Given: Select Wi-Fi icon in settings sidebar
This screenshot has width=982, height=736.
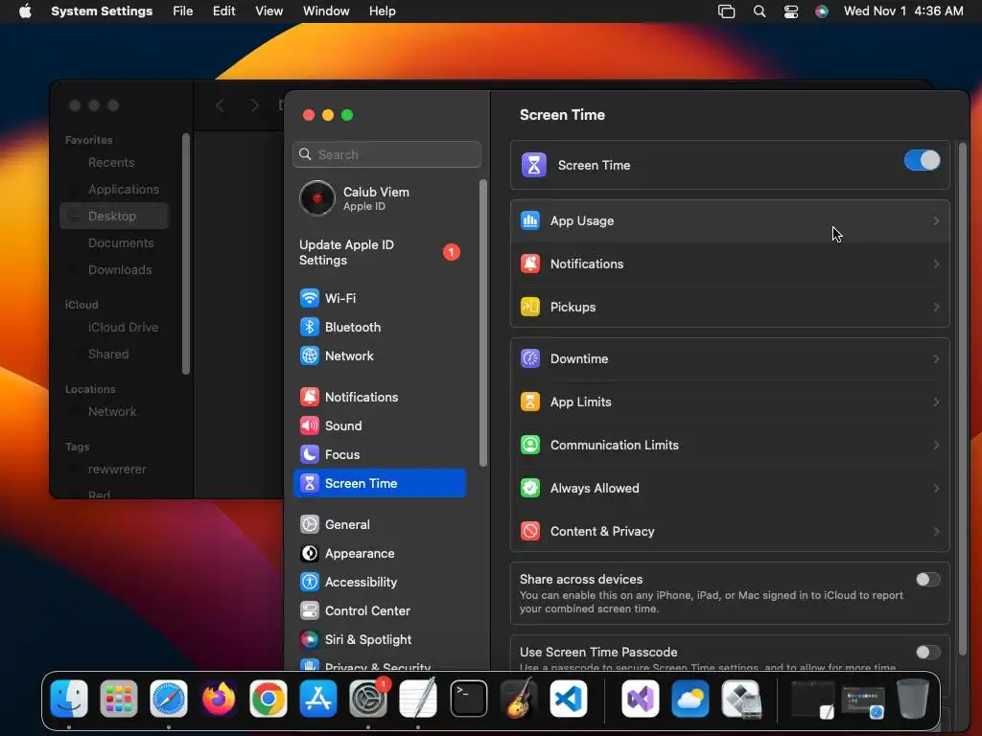Looking at the screenshot, I should 310,298.
